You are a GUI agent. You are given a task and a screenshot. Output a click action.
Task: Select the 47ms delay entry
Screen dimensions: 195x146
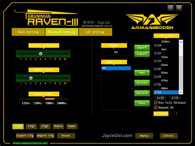coord(166,81)
